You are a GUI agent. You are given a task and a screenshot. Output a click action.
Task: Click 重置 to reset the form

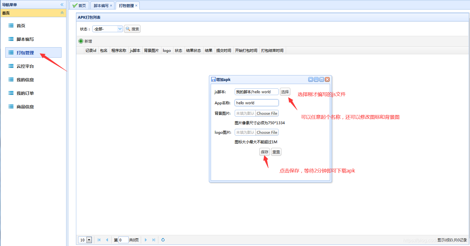276,152
